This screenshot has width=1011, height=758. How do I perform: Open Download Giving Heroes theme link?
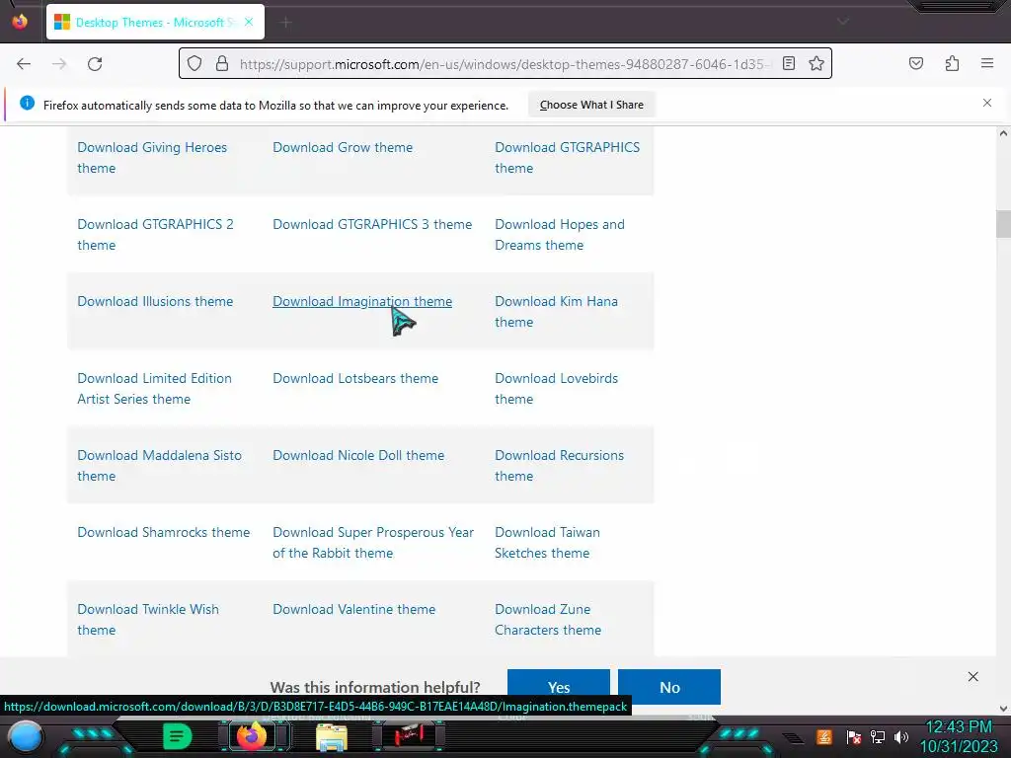(x=152, y=157)
